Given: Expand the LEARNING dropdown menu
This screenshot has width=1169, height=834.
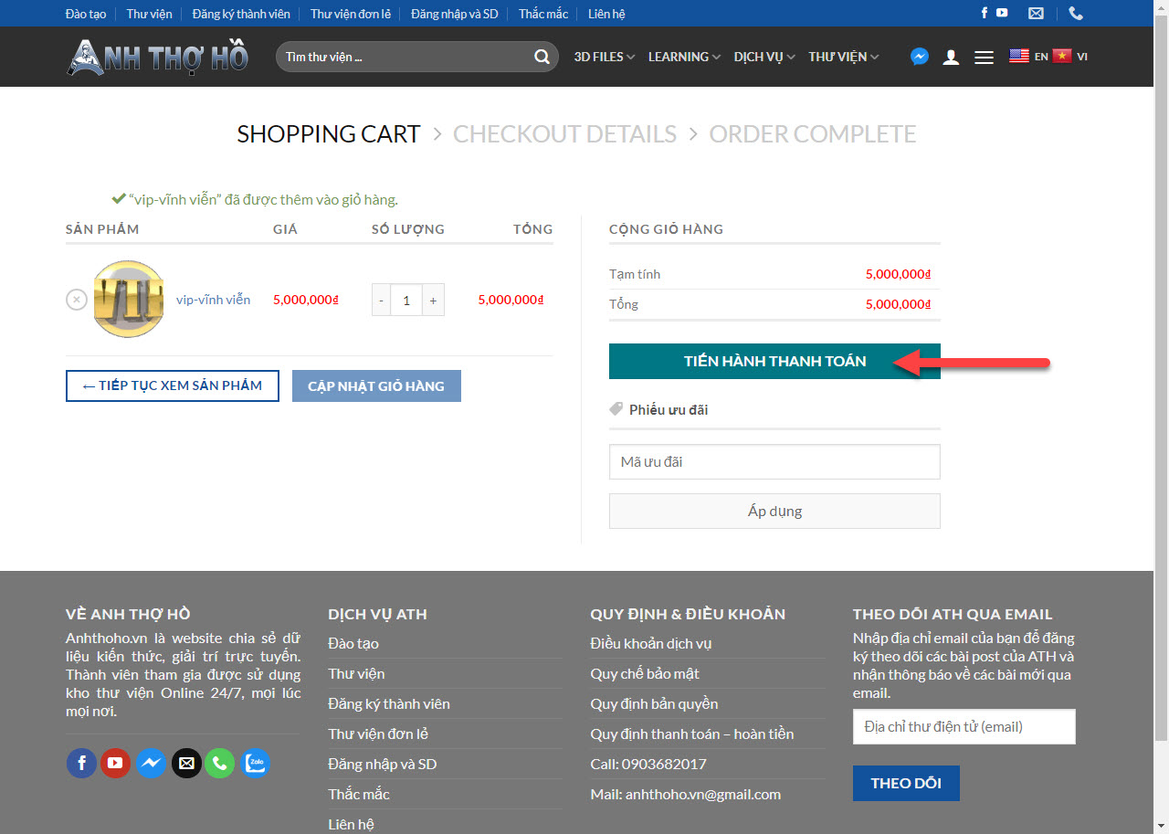Looking at the screenshot, I should coord(684,57).
